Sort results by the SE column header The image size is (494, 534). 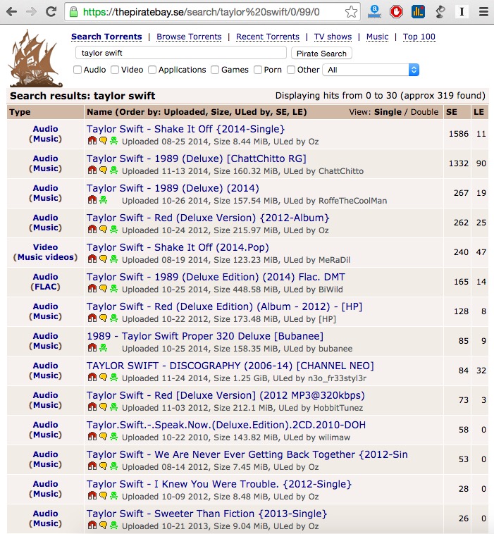tap(451, 112)
